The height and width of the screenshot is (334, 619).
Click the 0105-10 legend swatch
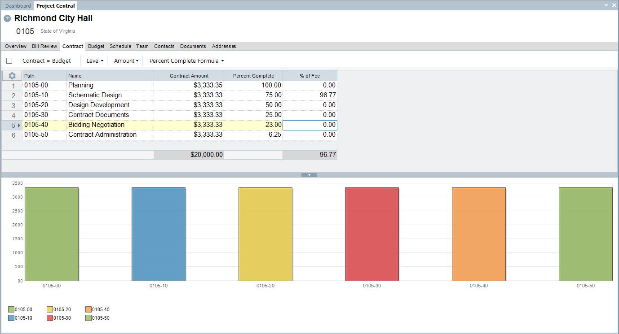pyautogui.click(x=11, y=318)
